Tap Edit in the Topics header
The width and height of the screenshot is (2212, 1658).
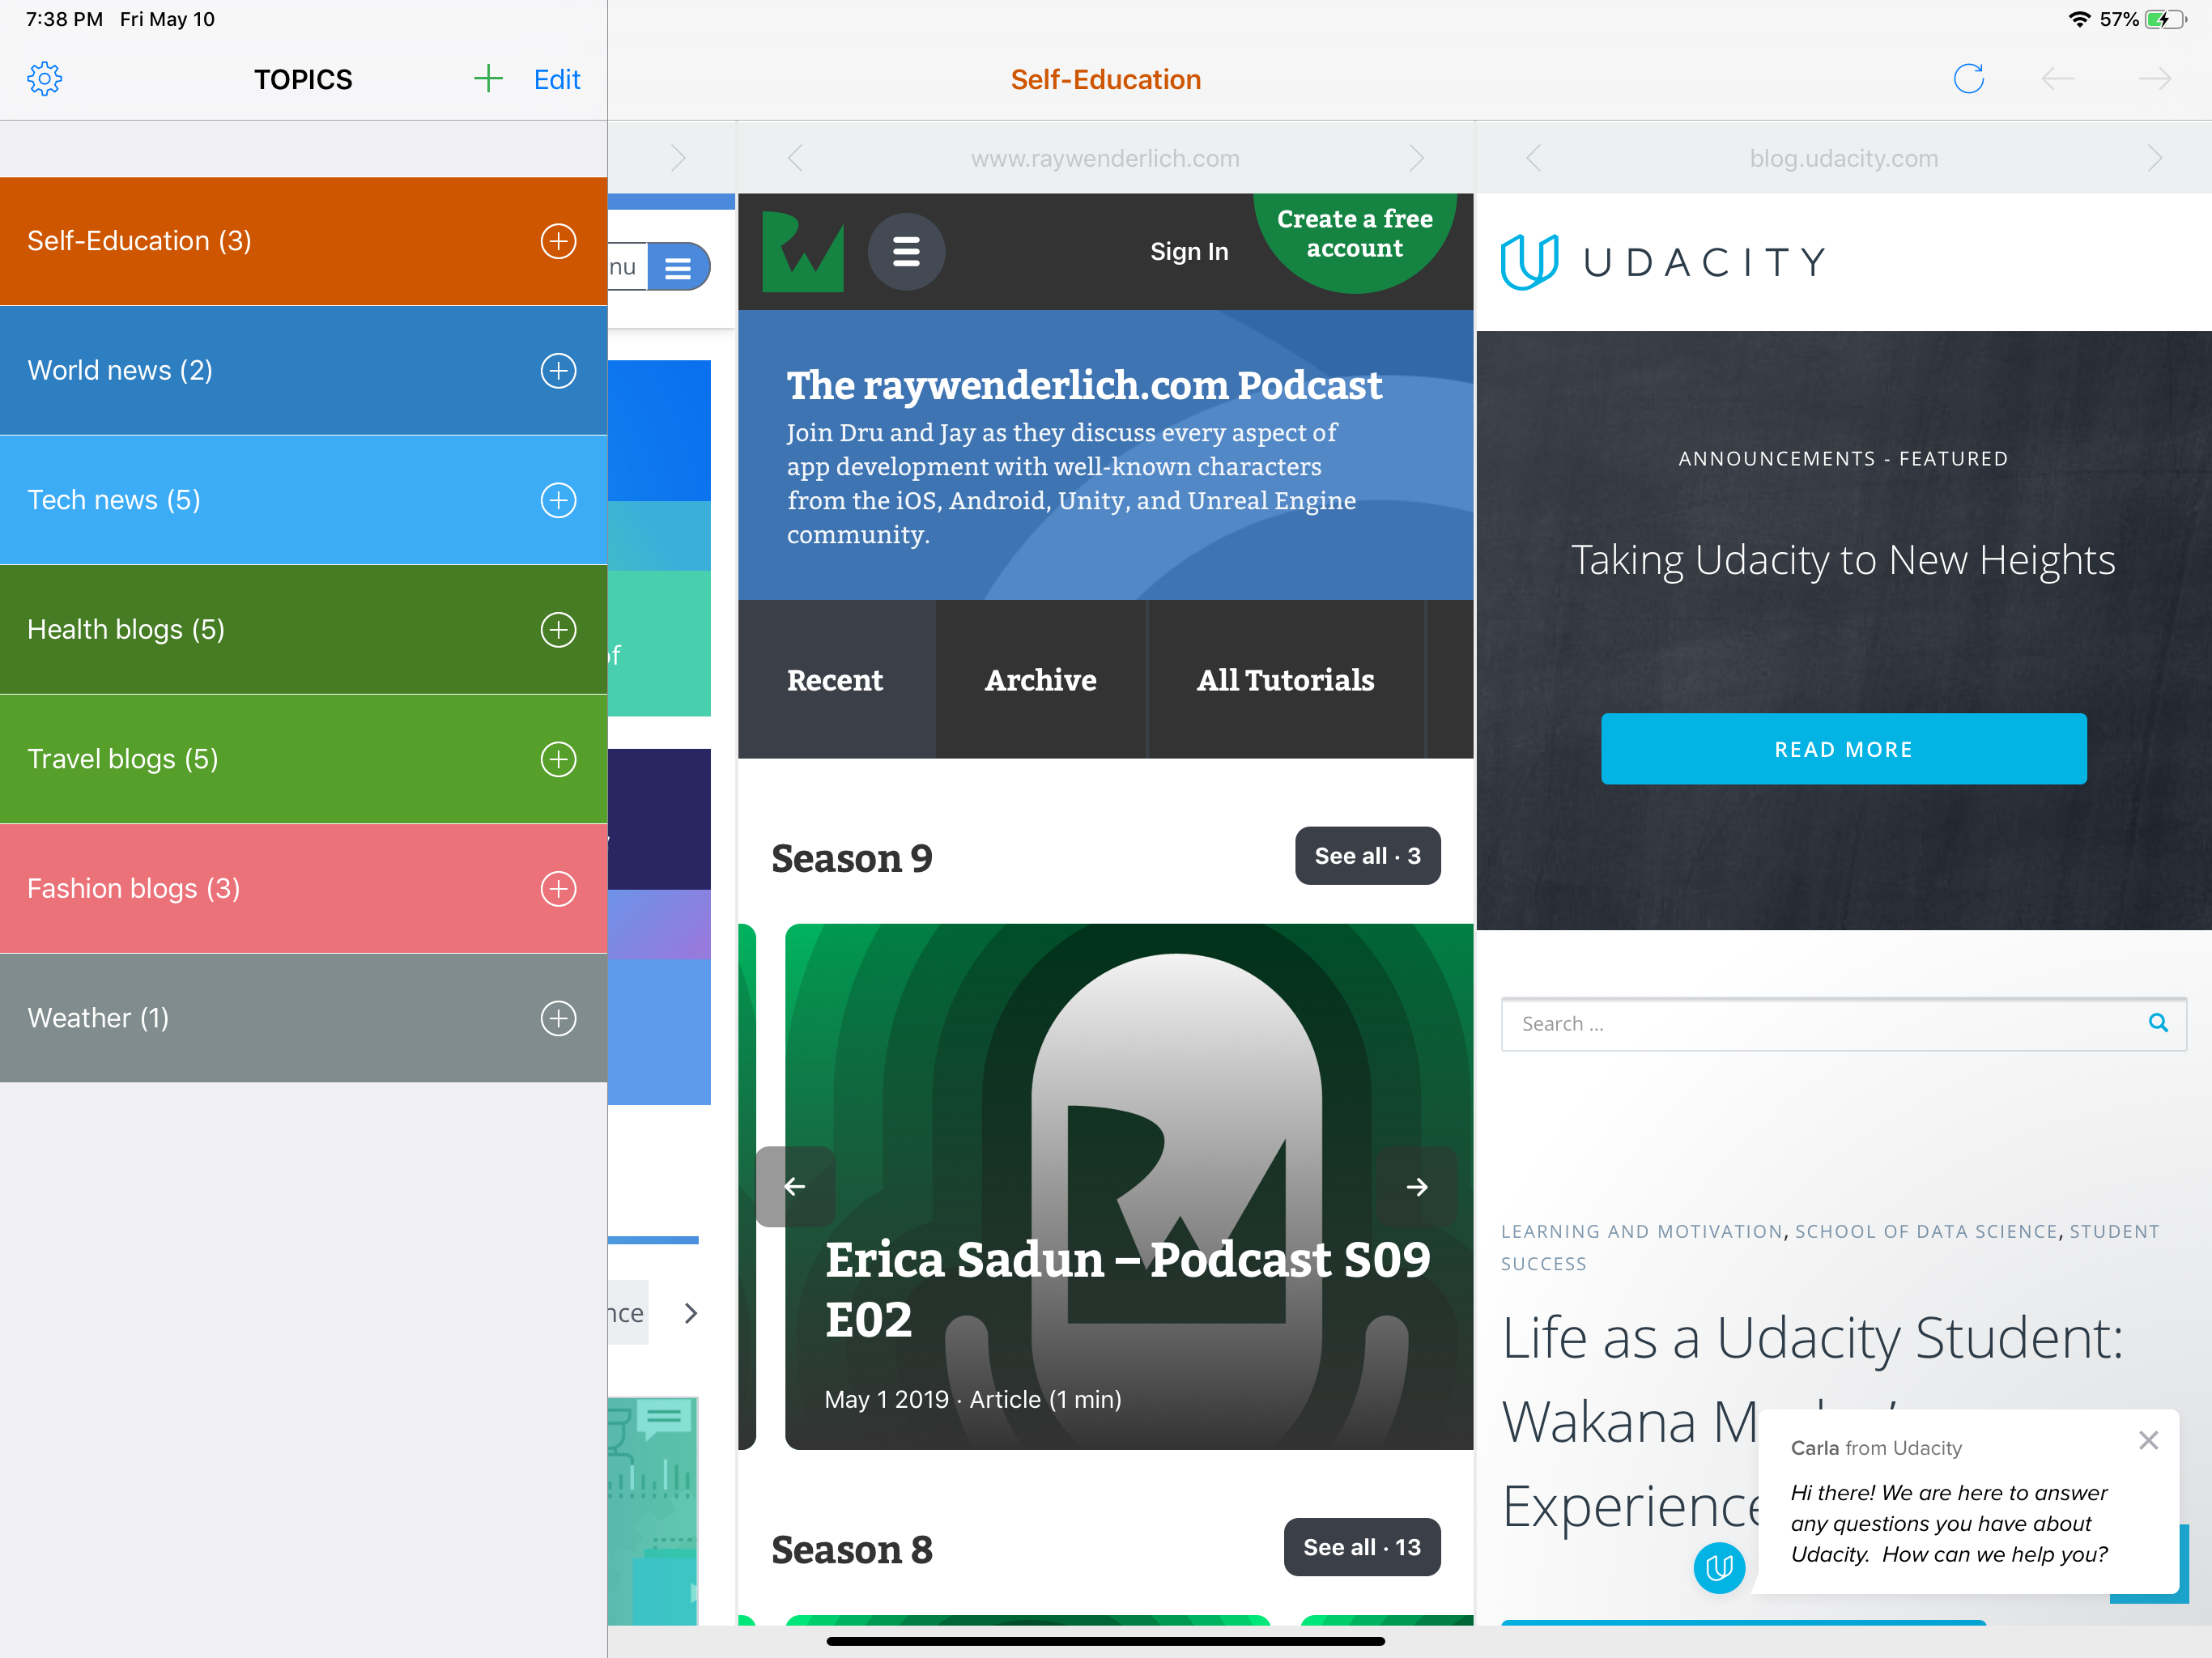click(x=557, y=79)
